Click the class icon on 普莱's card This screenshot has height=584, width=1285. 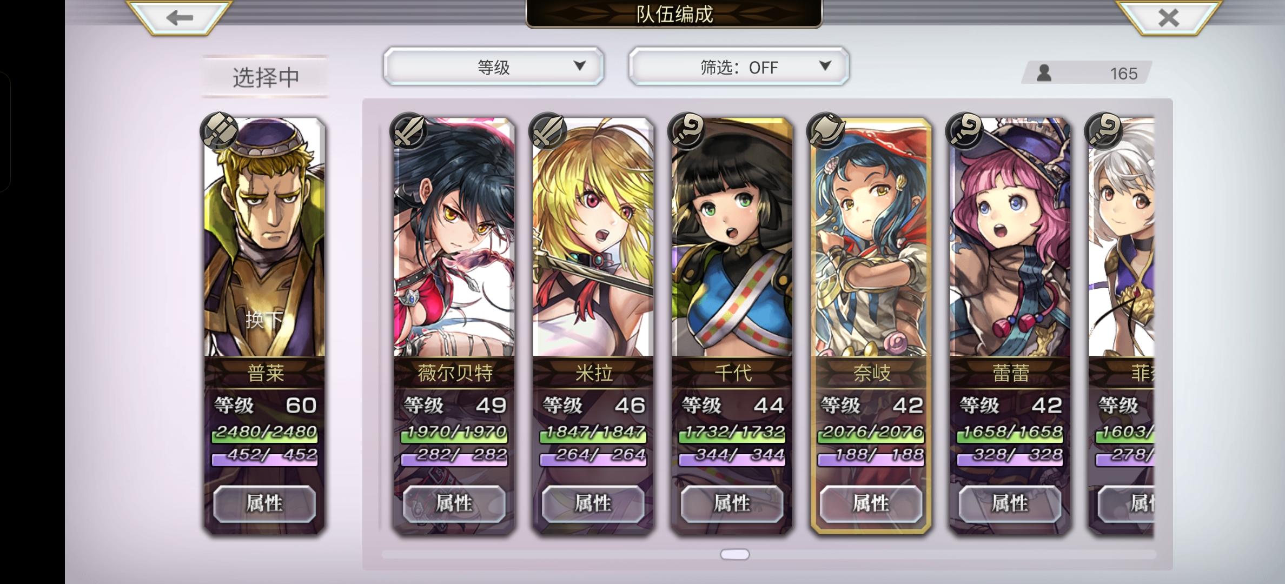219,130
